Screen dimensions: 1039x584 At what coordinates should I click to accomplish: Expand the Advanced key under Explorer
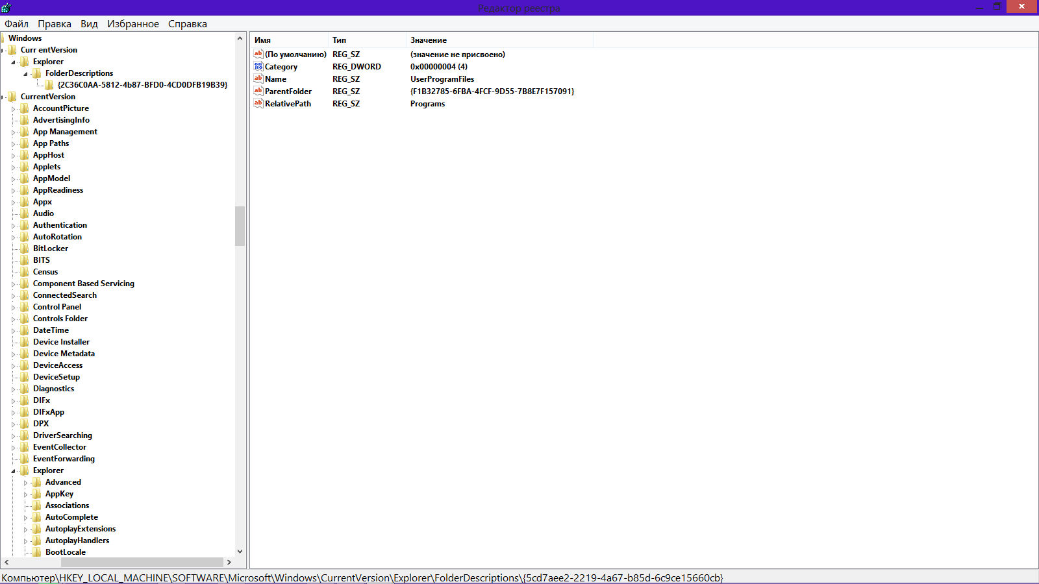(x=25, y=483)
